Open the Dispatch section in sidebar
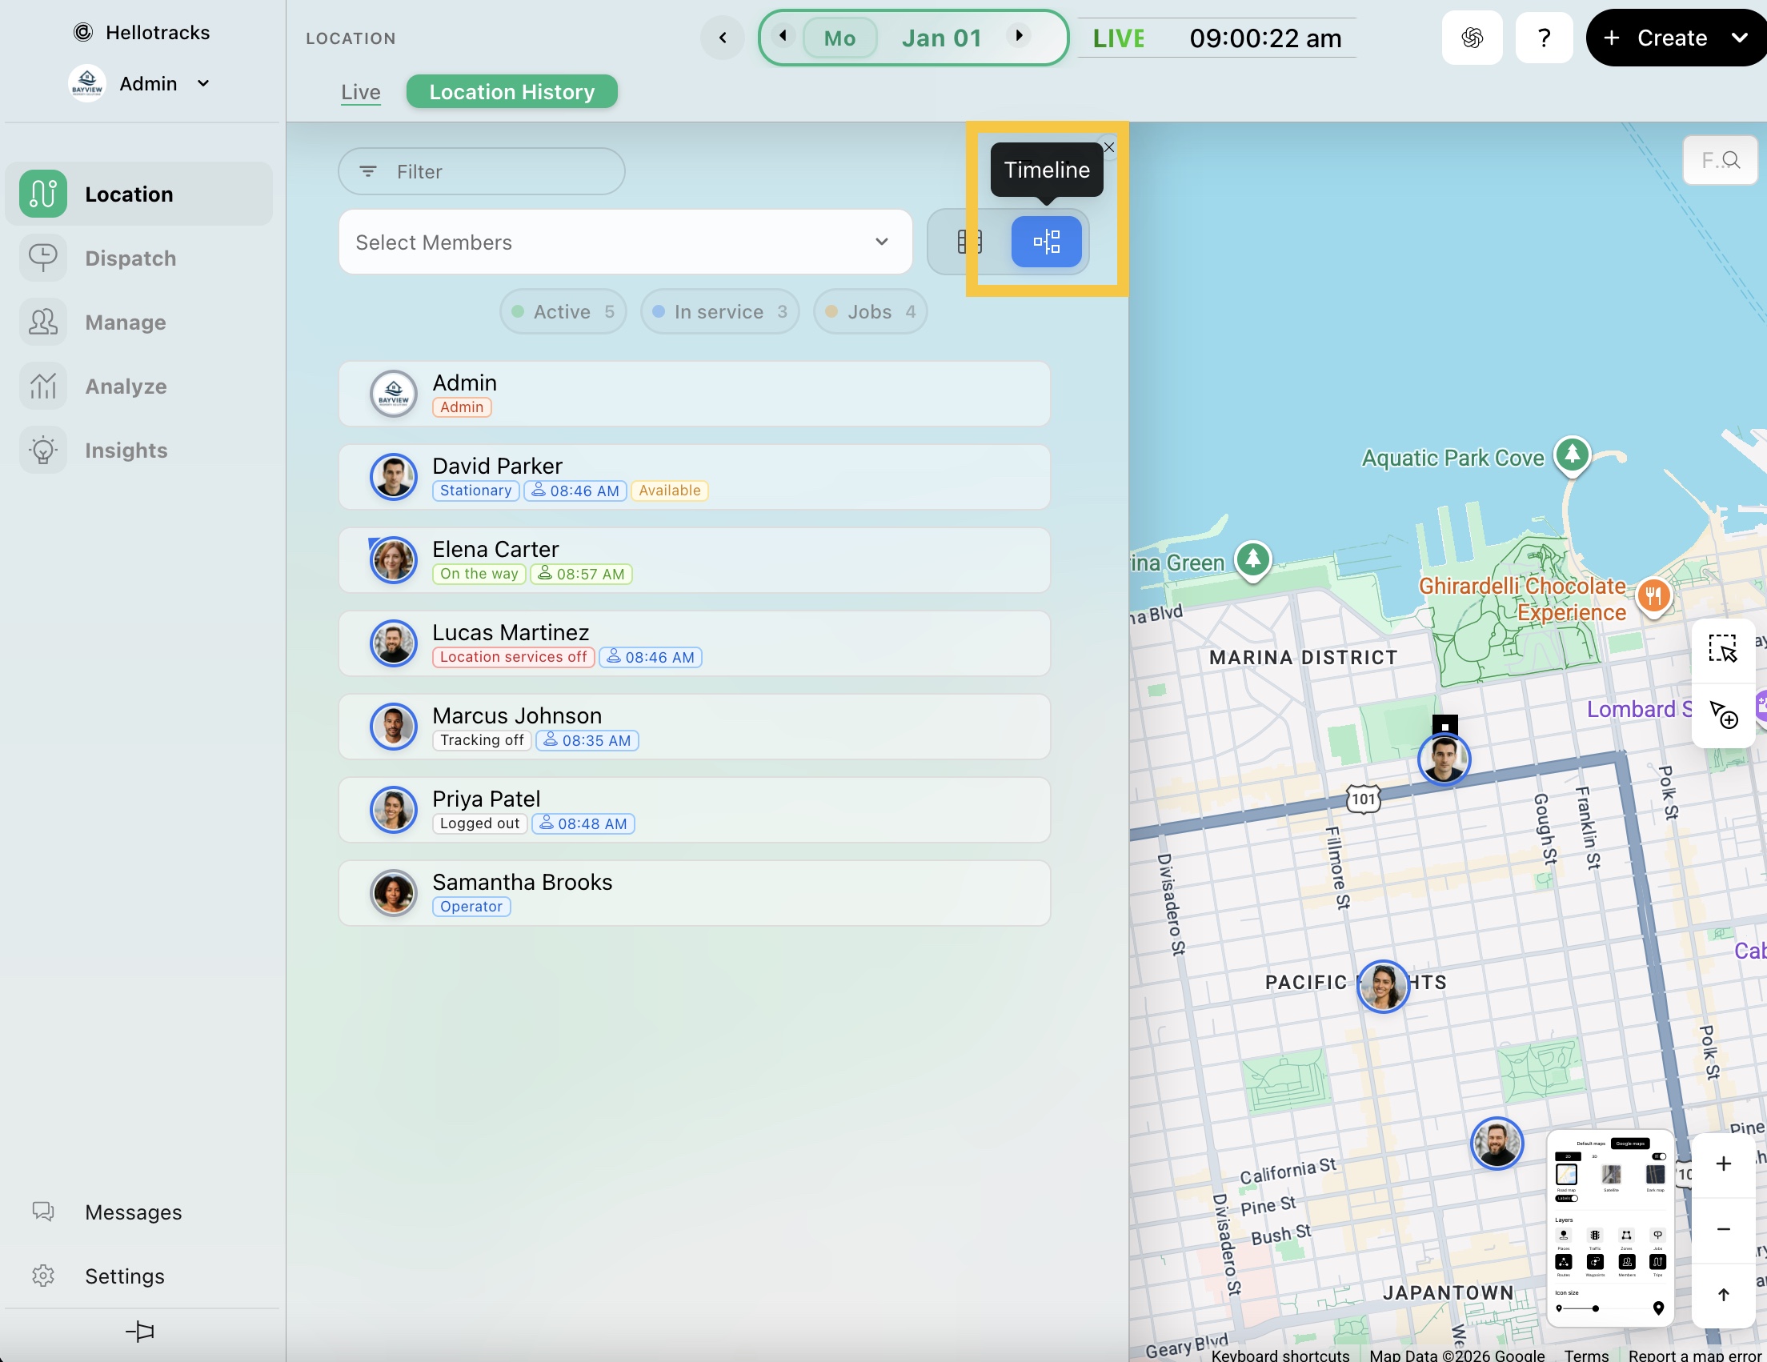Viewport: 1767px width, 1362px height. (130, 258)
